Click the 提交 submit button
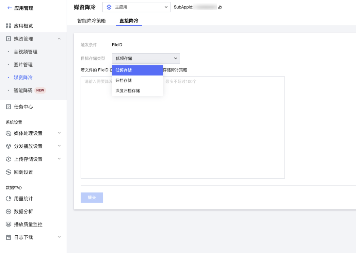Image resolution: width=356 pixels, height=253 pixels. [x=92, y=198]
